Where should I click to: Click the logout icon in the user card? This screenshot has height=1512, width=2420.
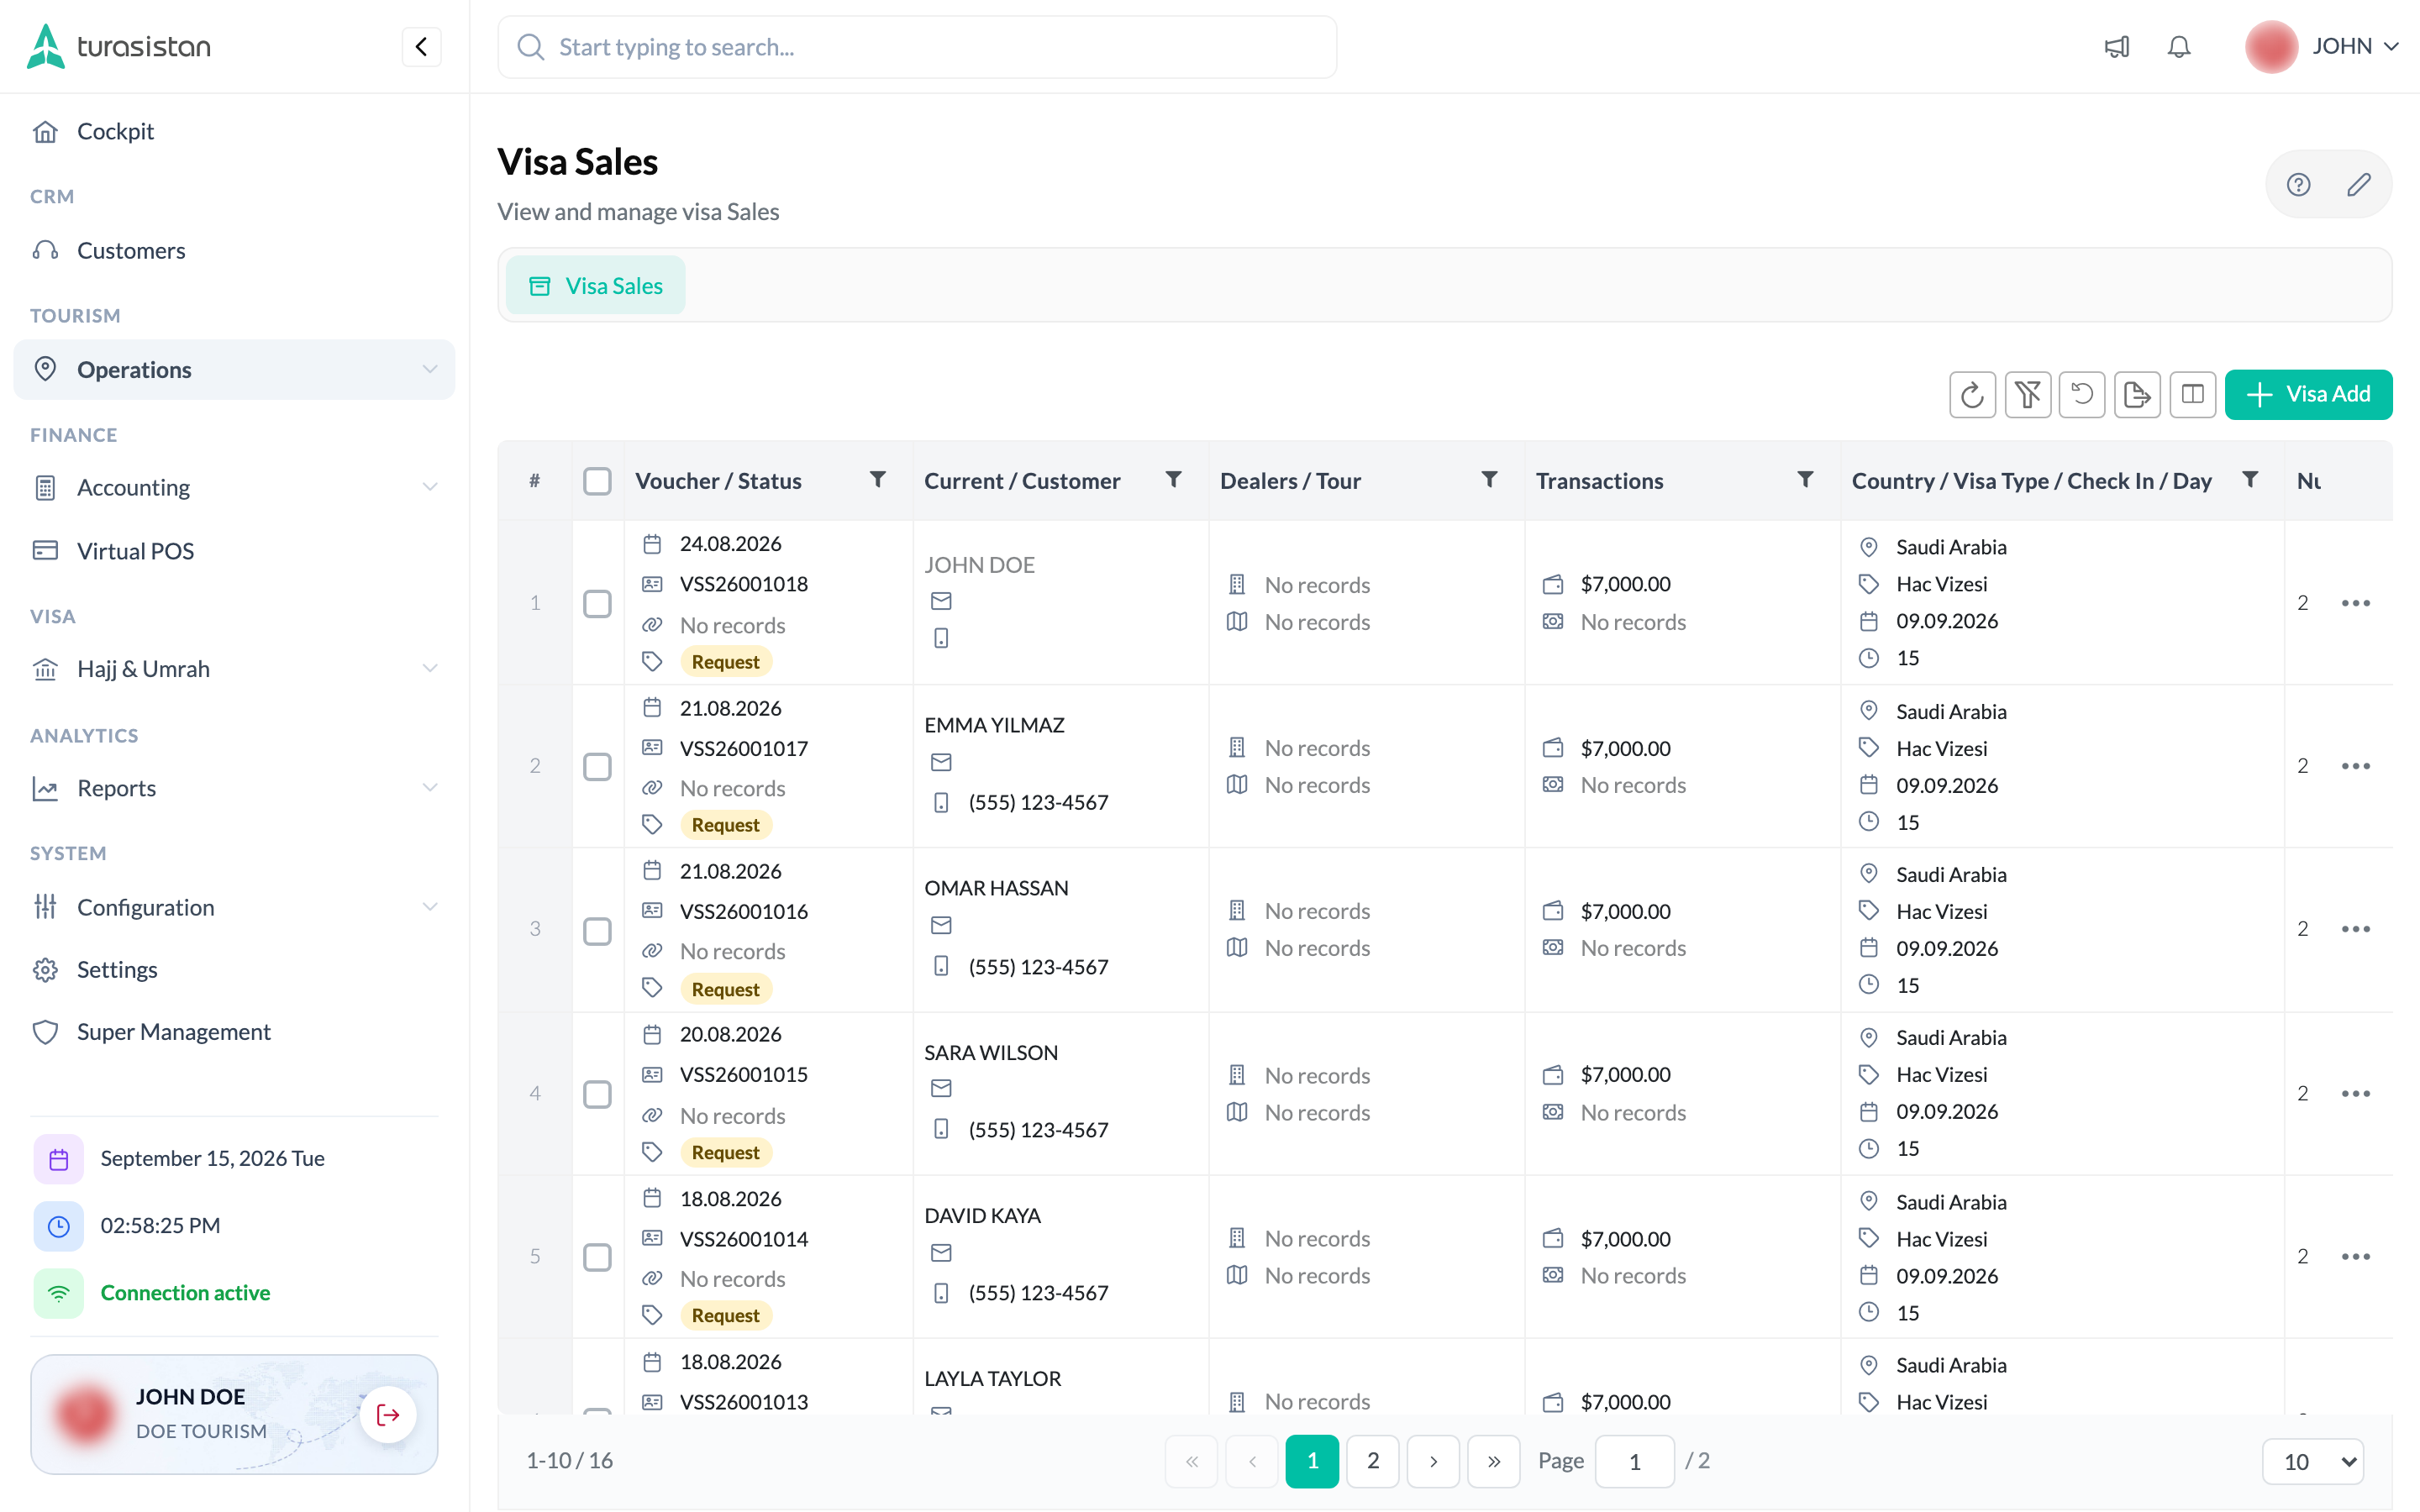click(388, 1414)
